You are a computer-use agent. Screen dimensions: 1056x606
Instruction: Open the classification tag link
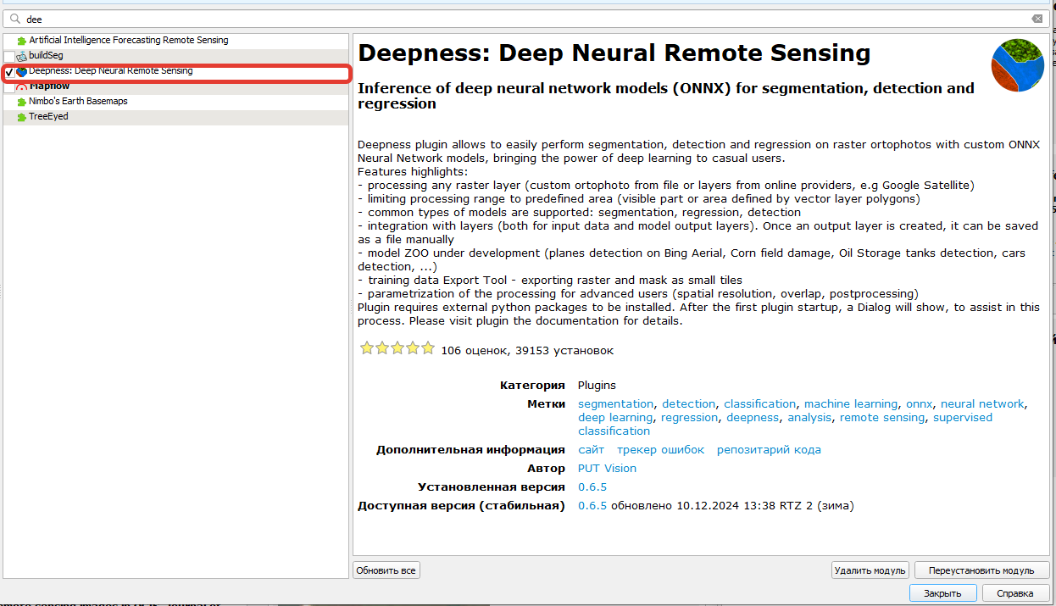click(759, 403)
